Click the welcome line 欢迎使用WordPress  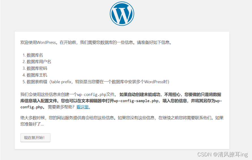(x=96, y=42)
